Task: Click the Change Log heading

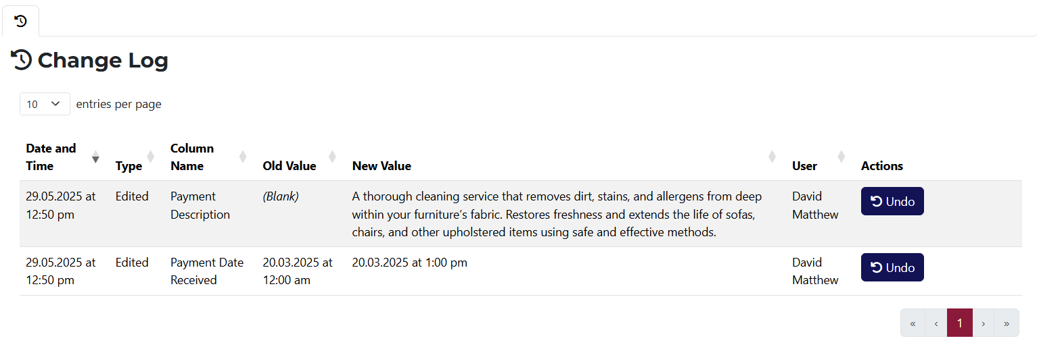Action: point(102,61)
